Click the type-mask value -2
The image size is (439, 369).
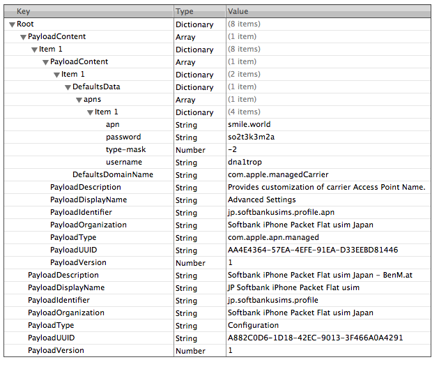pyautogui.click(x=232, y=149)
